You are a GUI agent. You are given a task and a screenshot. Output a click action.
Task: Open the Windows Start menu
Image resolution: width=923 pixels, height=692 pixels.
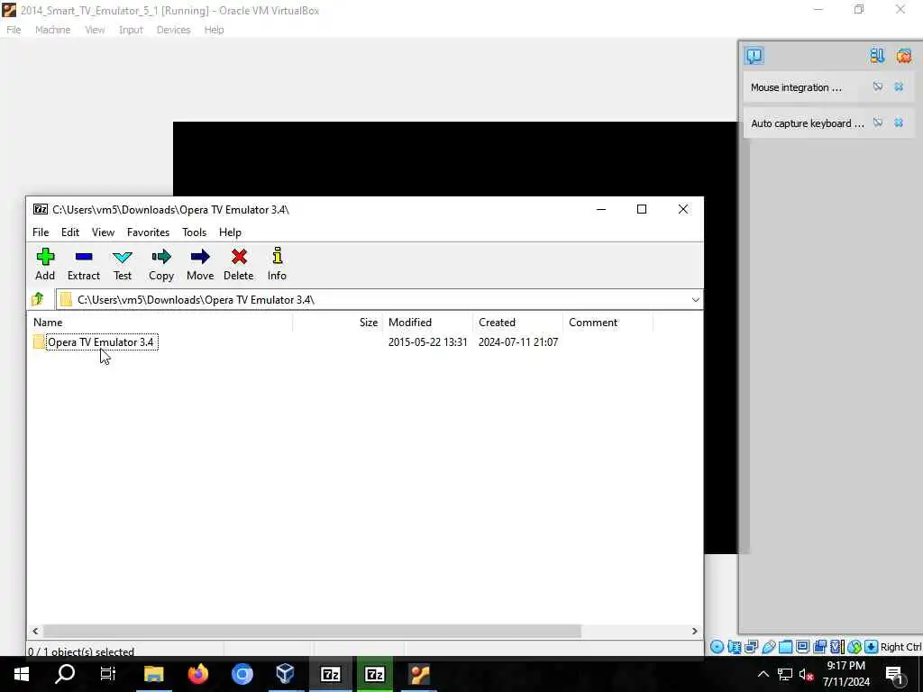tap(22, 674)
